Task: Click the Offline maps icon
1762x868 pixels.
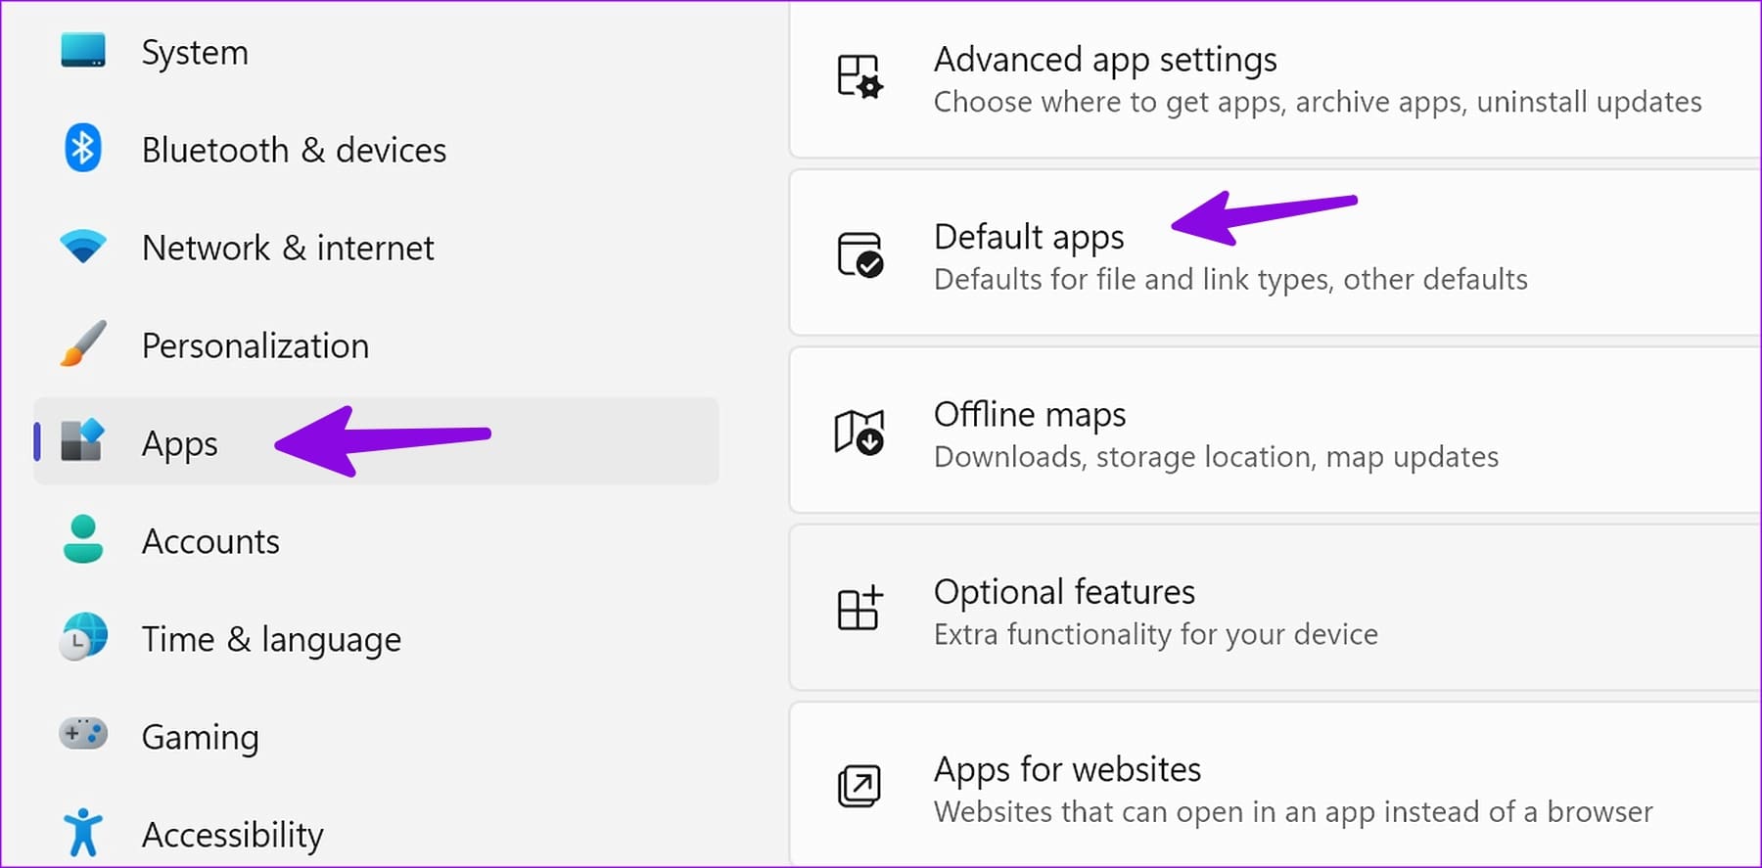Action: coord(859,433)
